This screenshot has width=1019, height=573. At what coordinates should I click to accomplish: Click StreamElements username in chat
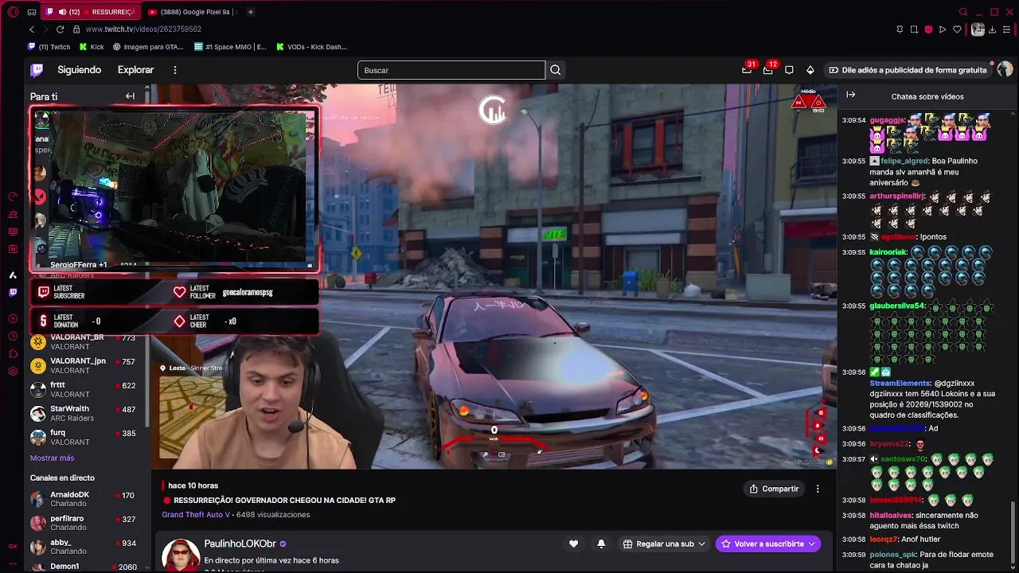(x=900, y=384)
